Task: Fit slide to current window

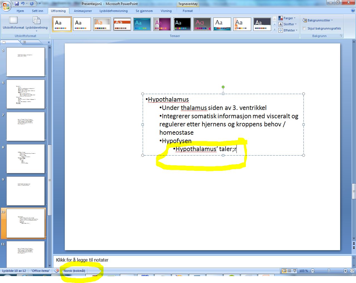Action: [x=352, y=271]
